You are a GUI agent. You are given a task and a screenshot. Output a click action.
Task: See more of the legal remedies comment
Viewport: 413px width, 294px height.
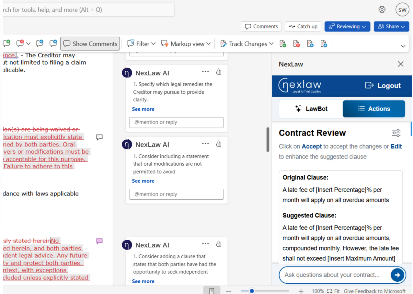pyautogui.click(x=143, y=109)
